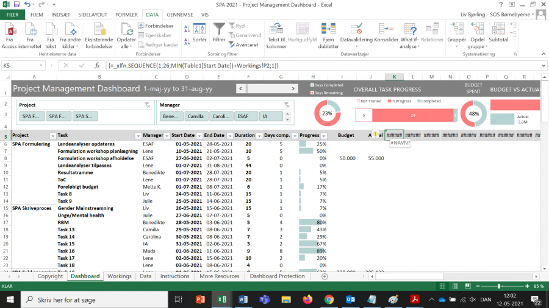Click the Grupper outline icon
The image size is (549, 308).
pyautogui.click(x=456, y=29)
